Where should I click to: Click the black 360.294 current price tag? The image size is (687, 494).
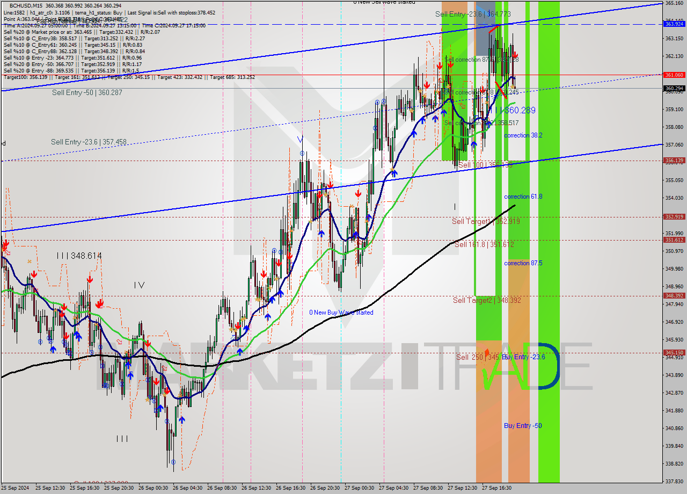674,88
